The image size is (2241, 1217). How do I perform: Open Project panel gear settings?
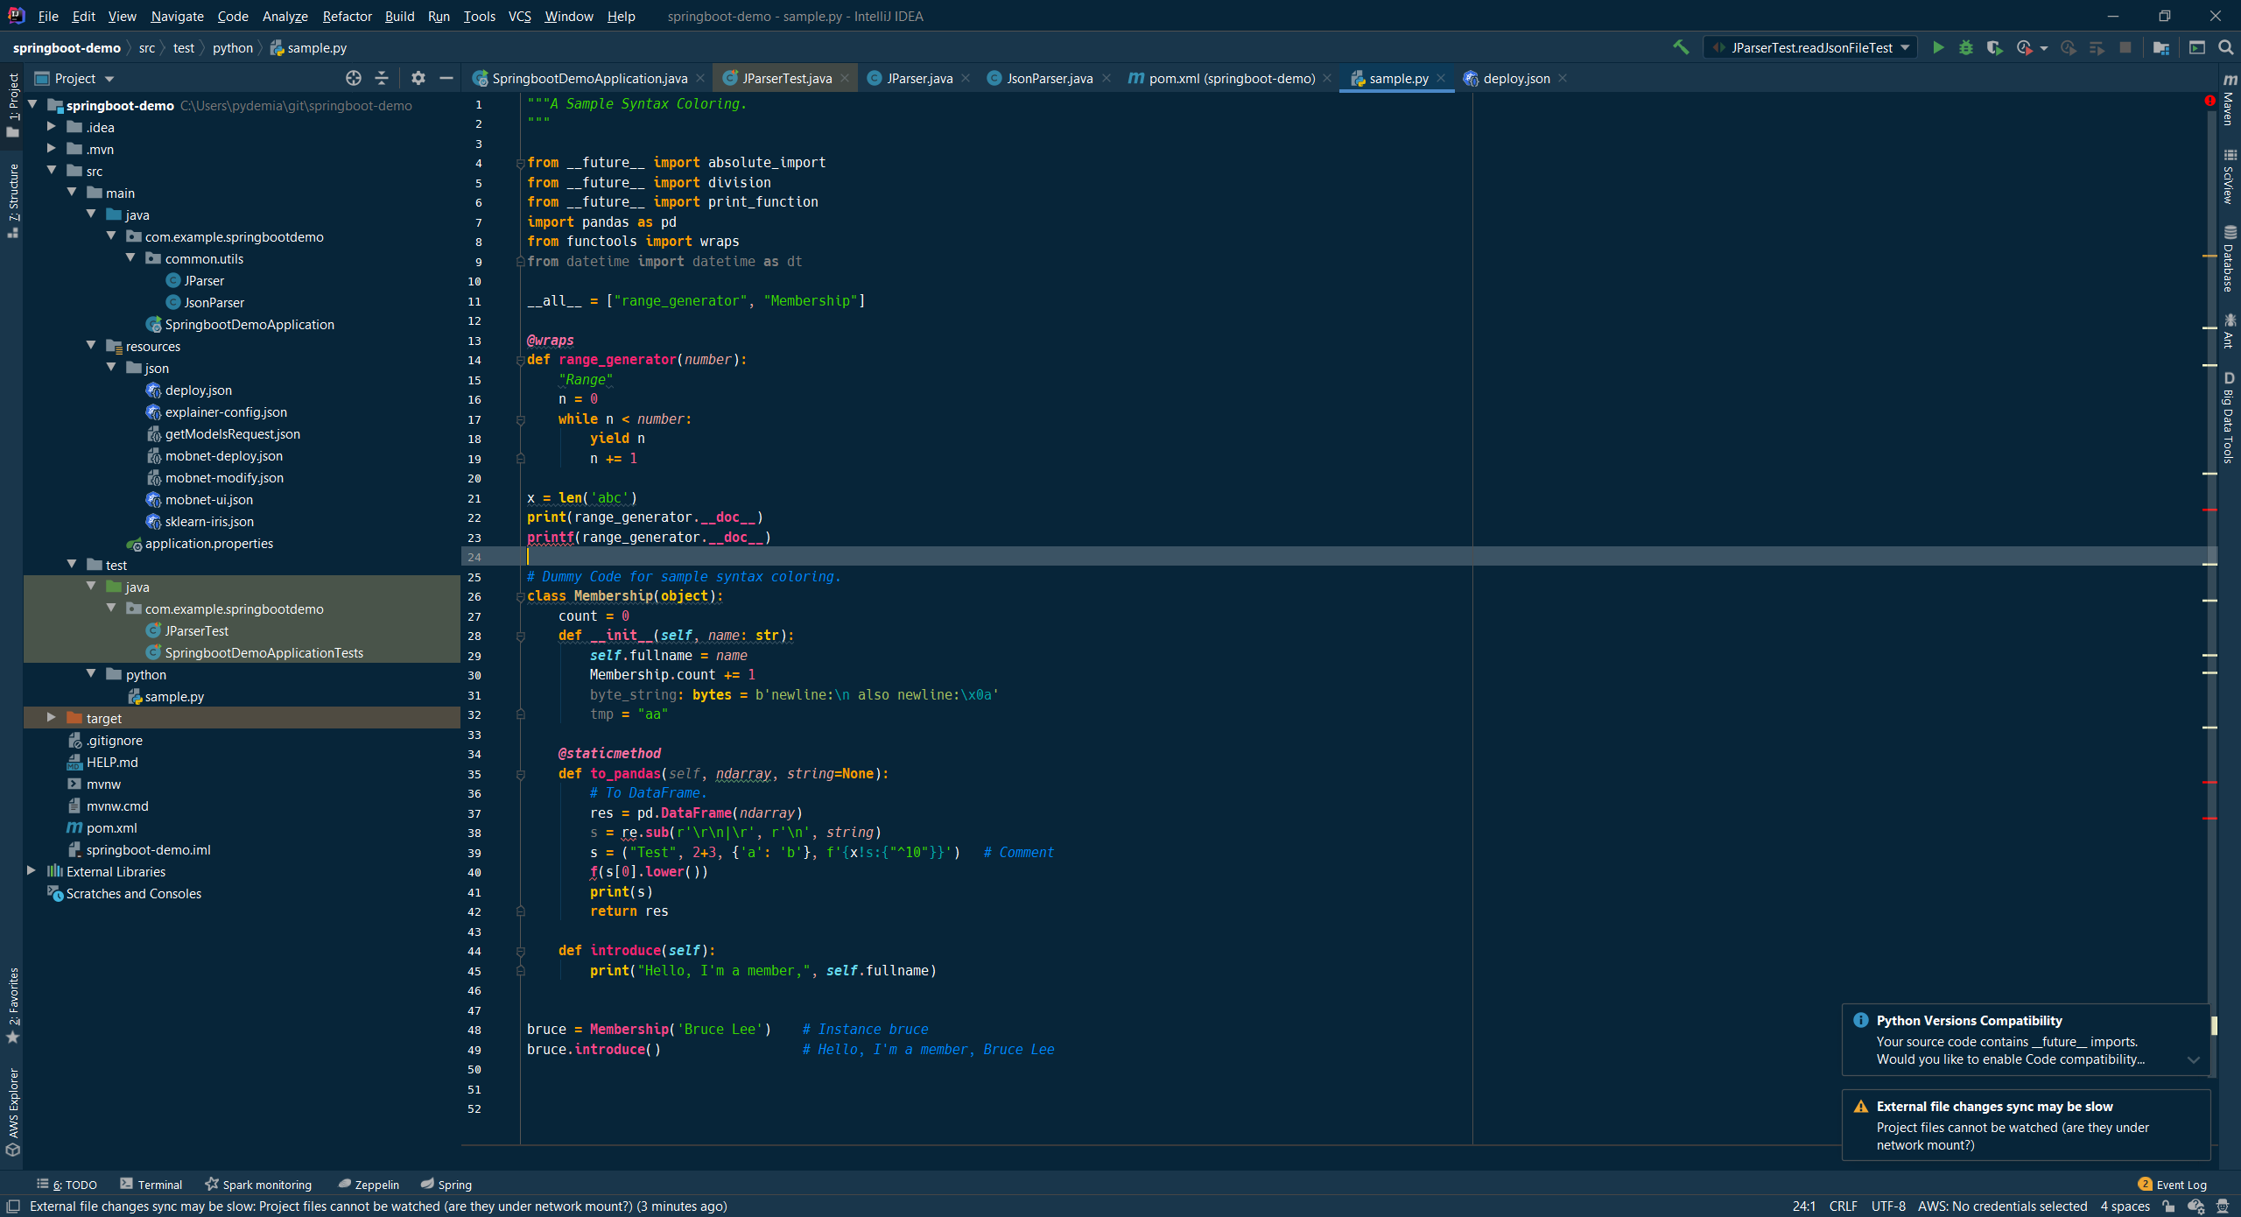[418, 79]
